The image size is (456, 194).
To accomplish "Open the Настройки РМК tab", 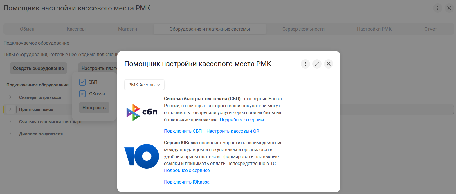I will point(374,29).
